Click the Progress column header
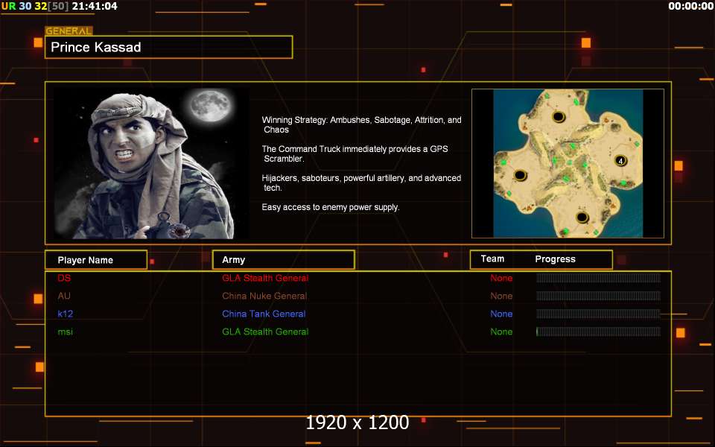 [555, 259]
